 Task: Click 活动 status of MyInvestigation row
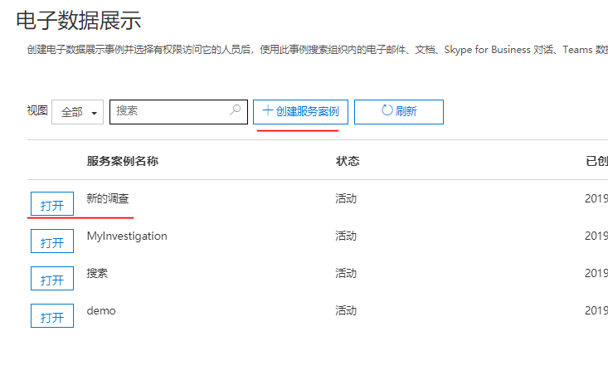(346, 236)
